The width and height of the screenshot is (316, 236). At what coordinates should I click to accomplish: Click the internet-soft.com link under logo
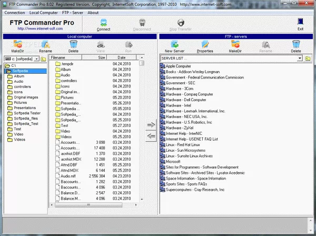point(40,28)
